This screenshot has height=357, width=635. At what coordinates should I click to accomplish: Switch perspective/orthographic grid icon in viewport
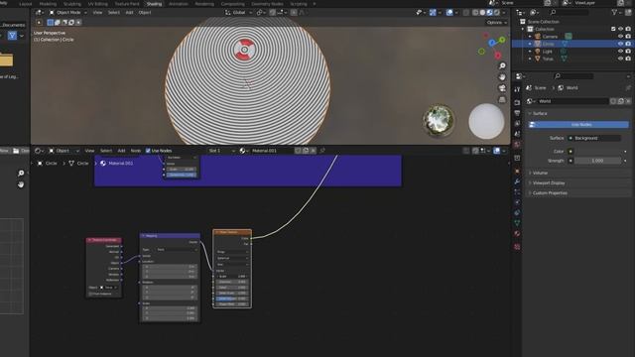(x=502, y=99)
